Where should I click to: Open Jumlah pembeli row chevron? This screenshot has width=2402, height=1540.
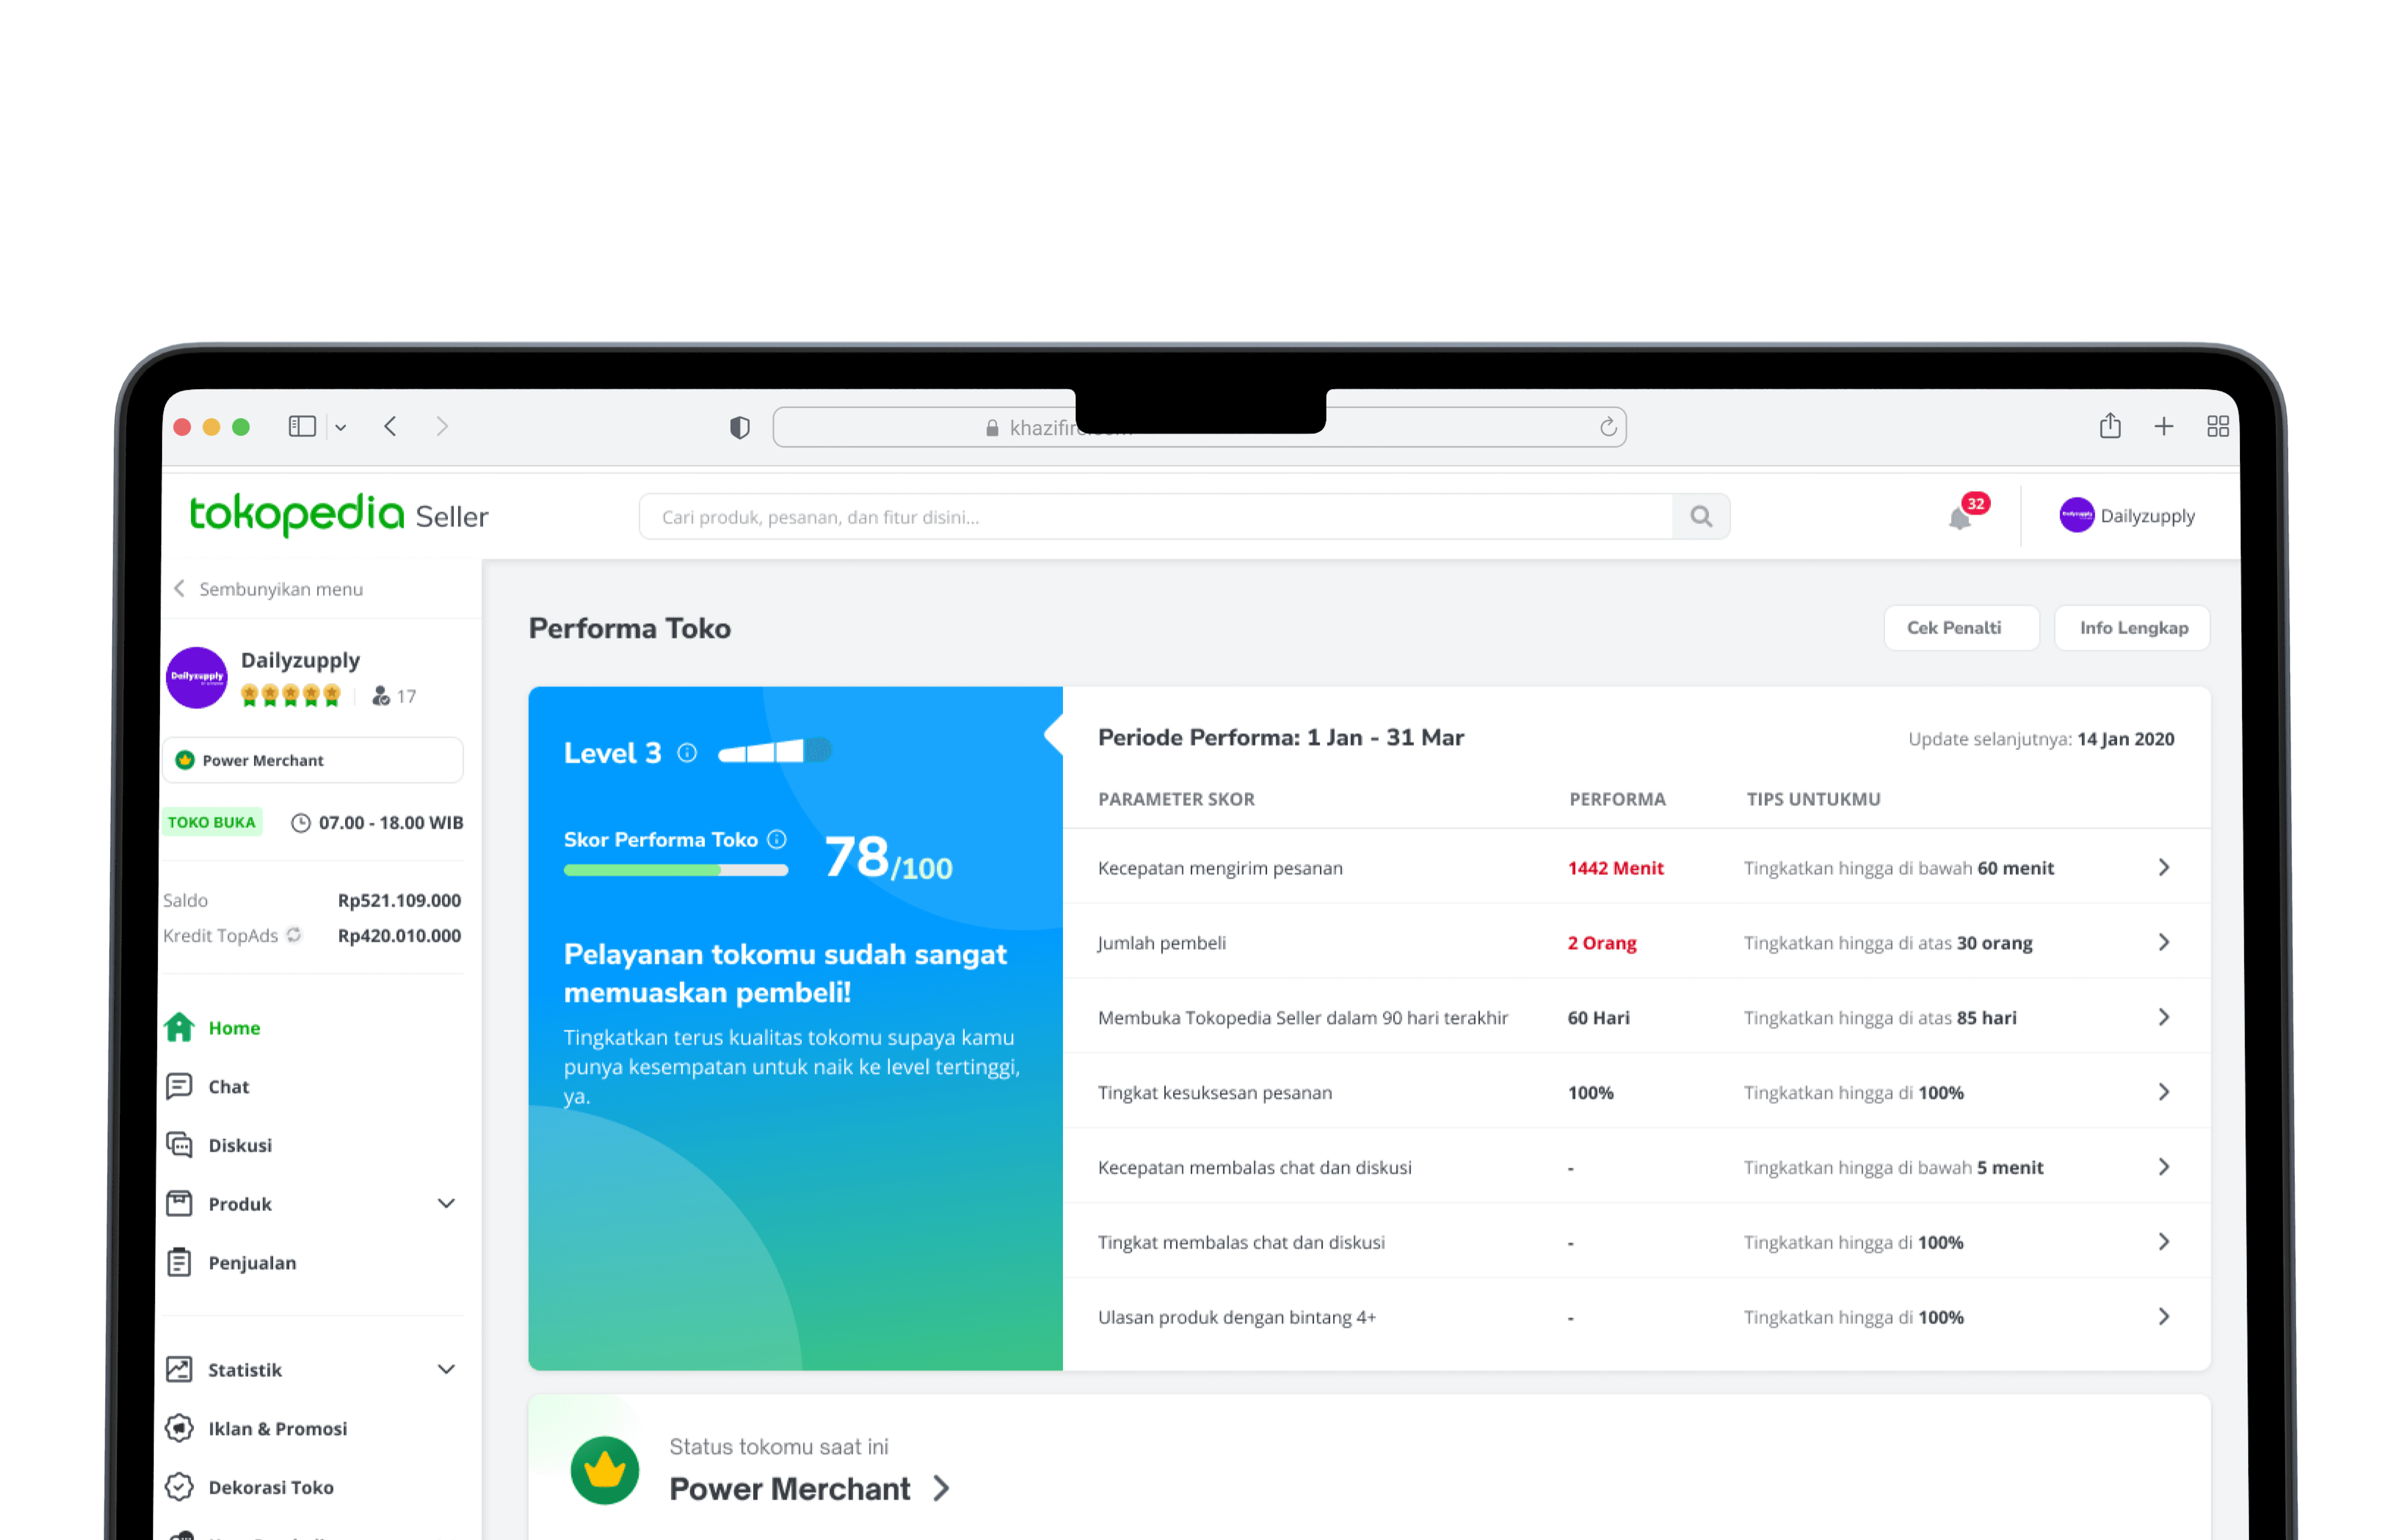click(x=2163, y=942)
